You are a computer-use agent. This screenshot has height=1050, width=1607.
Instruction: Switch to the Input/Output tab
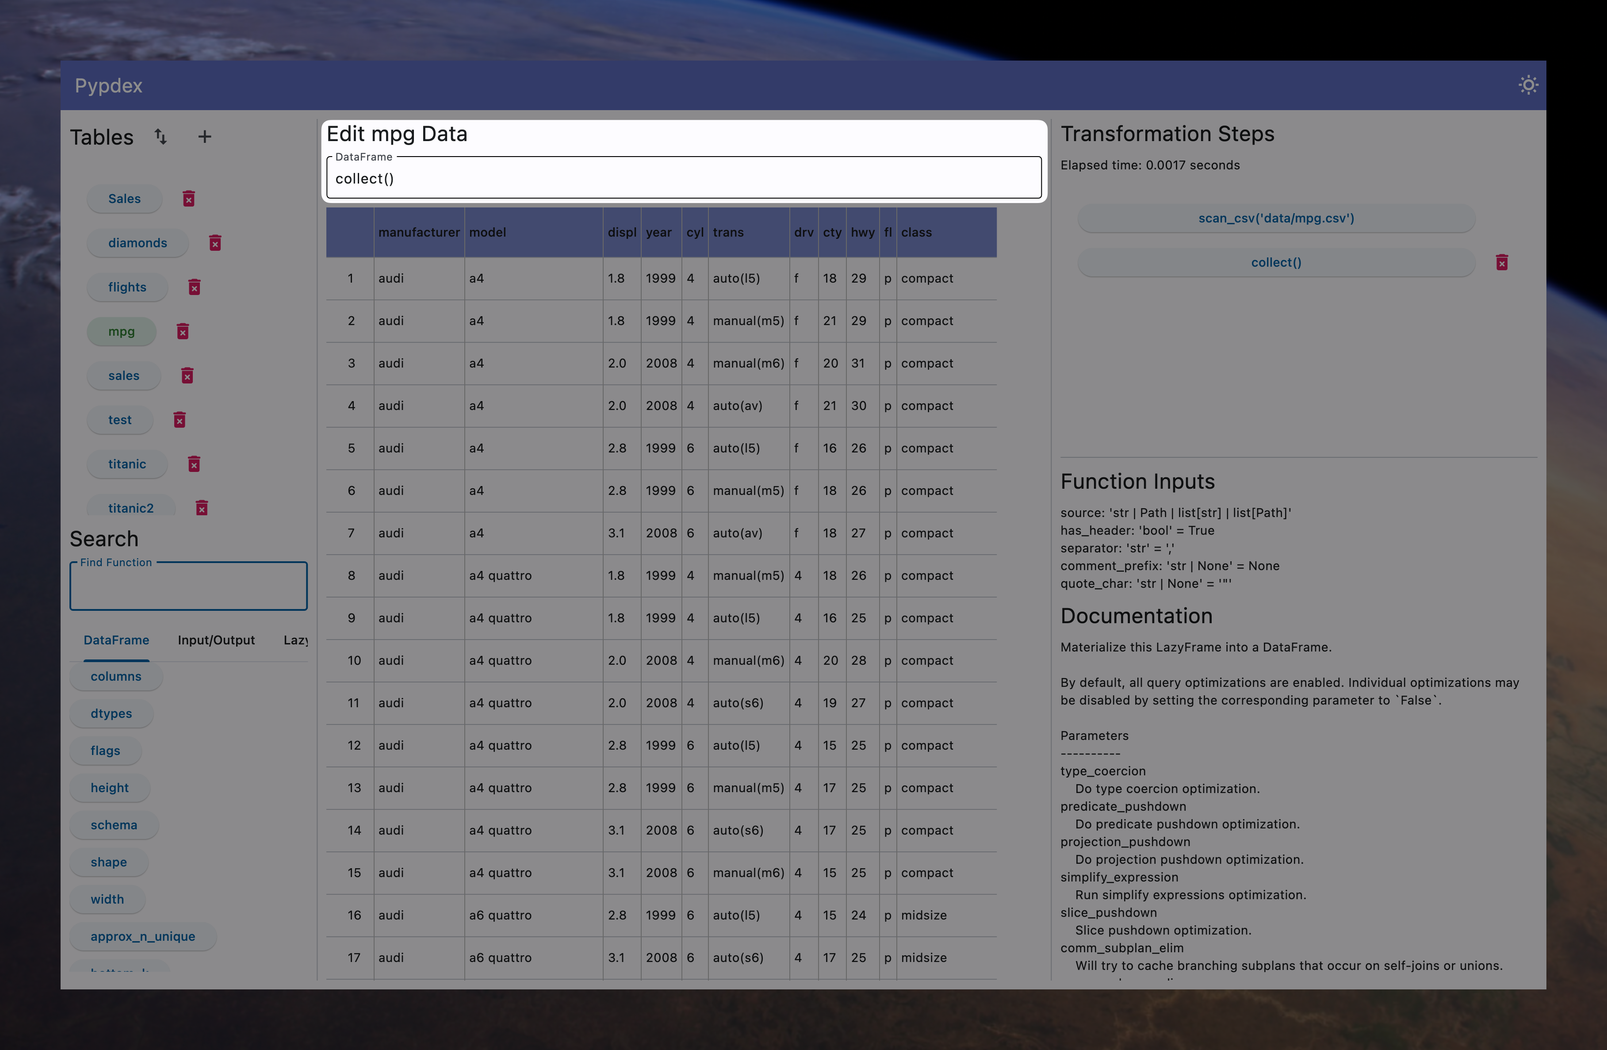pyautogui.click(x=216, y=640)
